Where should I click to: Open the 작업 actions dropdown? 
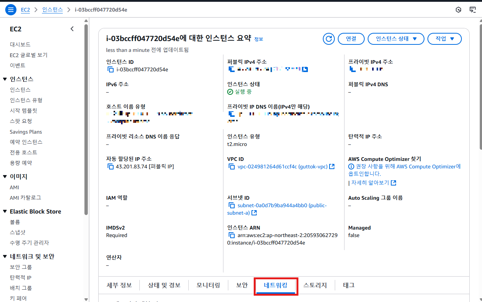pos(445,39)
